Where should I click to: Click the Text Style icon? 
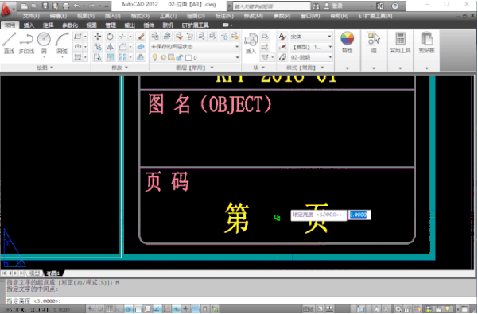[282, 37]
